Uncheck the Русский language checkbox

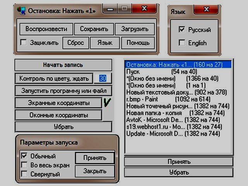point(182,29)
